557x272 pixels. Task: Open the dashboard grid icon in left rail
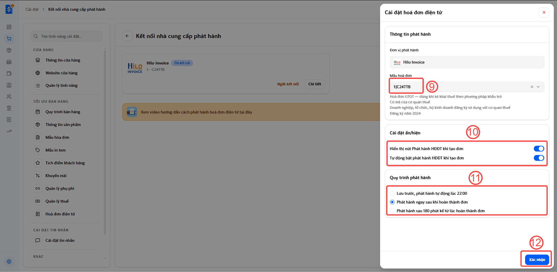[9, 27]
